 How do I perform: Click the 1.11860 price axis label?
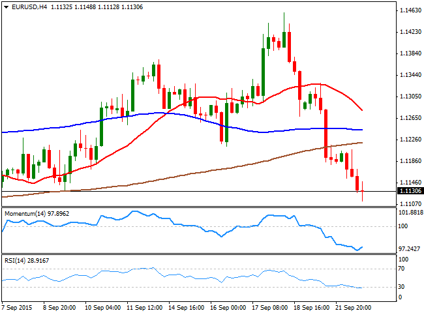pos(410,161)
